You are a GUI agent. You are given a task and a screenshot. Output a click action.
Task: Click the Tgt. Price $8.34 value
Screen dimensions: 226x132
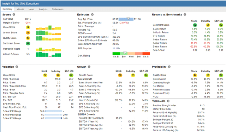point(115,23)
